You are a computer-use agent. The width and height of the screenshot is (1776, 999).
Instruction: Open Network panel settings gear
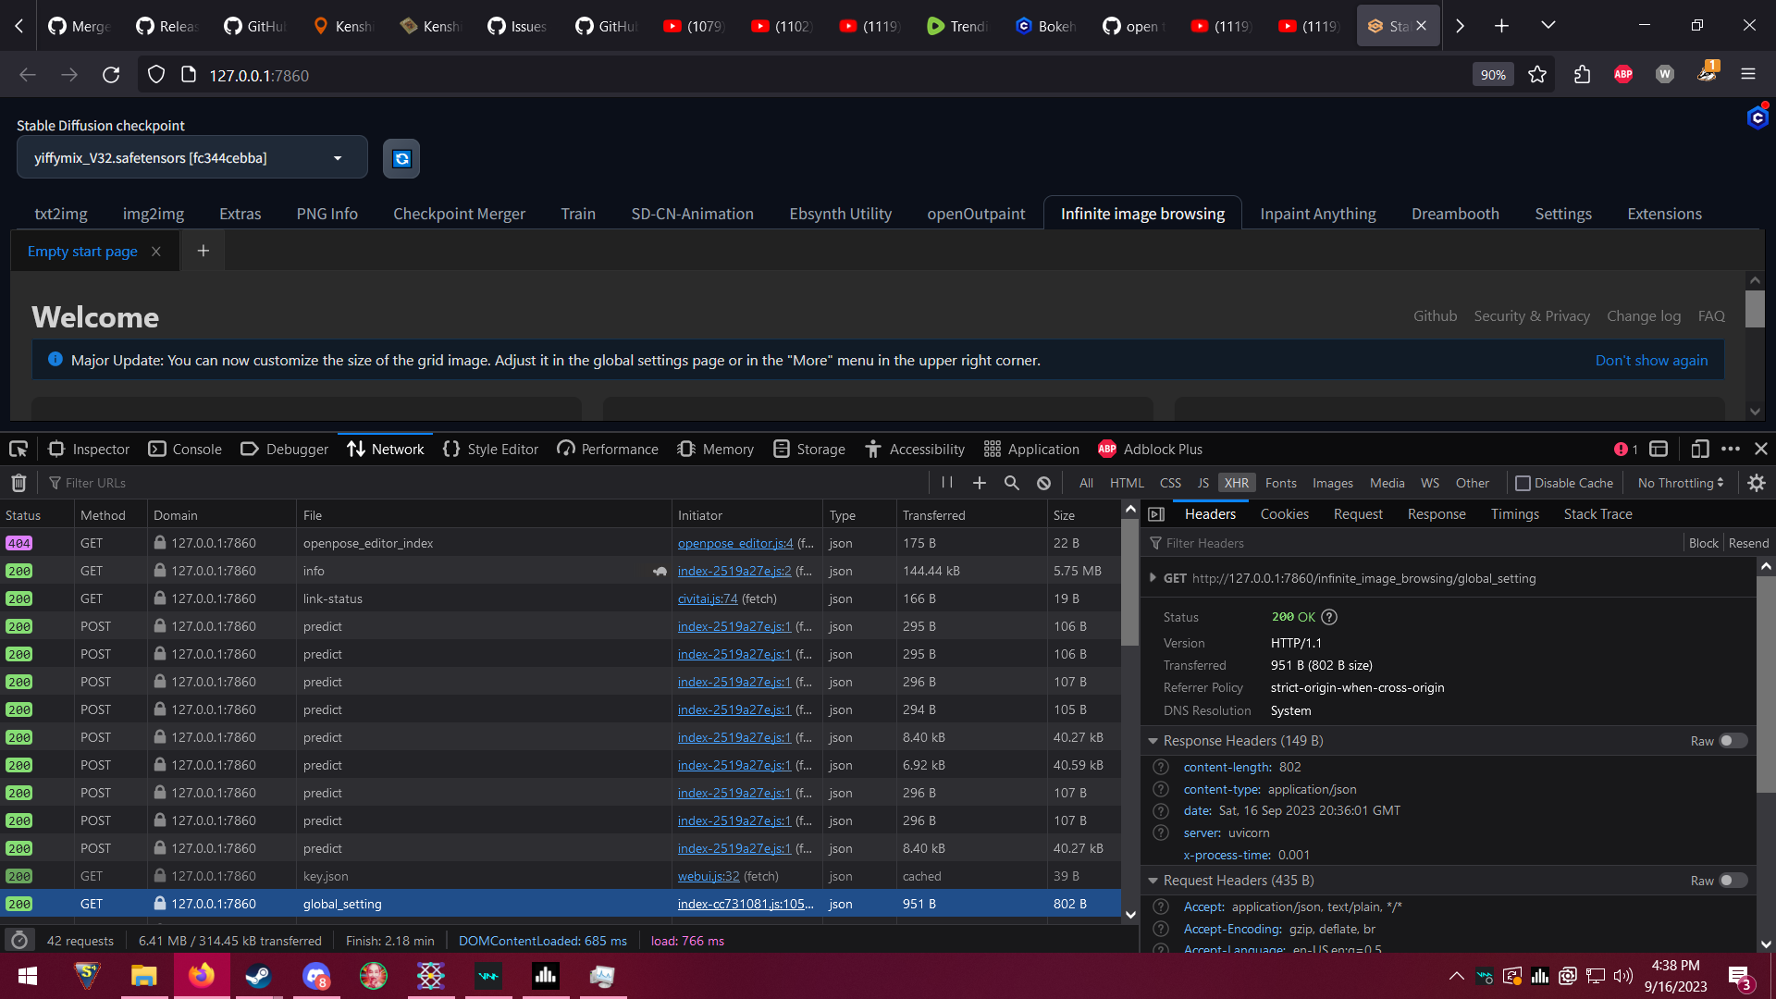click(1756, 482)
